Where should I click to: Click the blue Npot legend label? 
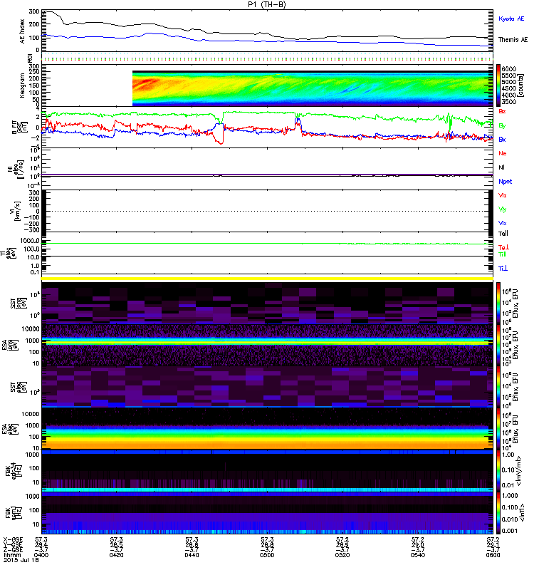point(504,181)
